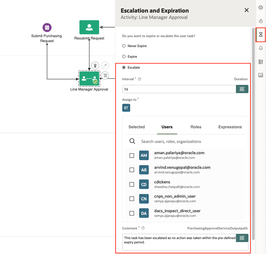The width and height of the screenshot is (266, 254).
Task: Click the Interval duration input field
Action: (x=179, y=89)
